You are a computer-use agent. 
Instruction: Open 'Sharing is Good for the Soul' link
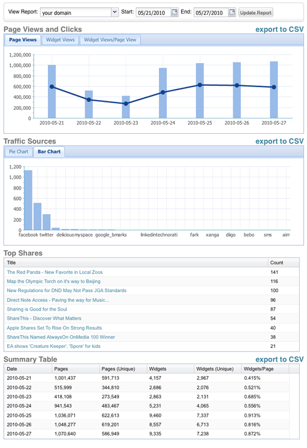(x=37, y=309)
